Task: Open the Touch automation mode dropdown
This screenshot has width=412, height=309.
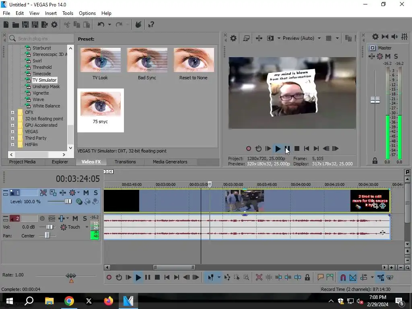Action: click(87, 227)
